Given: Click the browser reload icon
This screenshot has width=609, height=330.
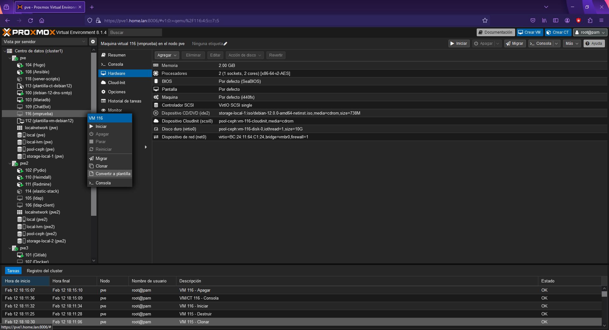Looking at the screenshot, I should point(30,21).
